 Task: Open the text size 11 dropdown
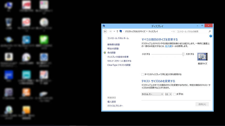tap(168, 94)
